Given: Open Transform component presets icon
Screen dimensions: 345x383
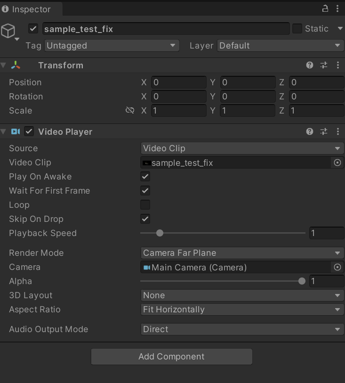Looking at the screenshot, I should coord(324,65).
